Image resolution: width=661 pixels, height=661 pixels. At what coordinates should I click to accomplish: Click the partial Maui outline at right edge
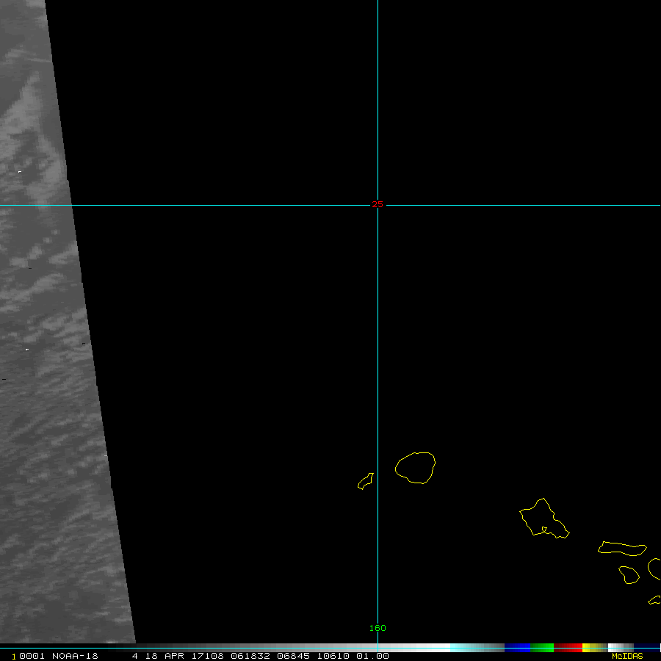click(x=655, y=568)
